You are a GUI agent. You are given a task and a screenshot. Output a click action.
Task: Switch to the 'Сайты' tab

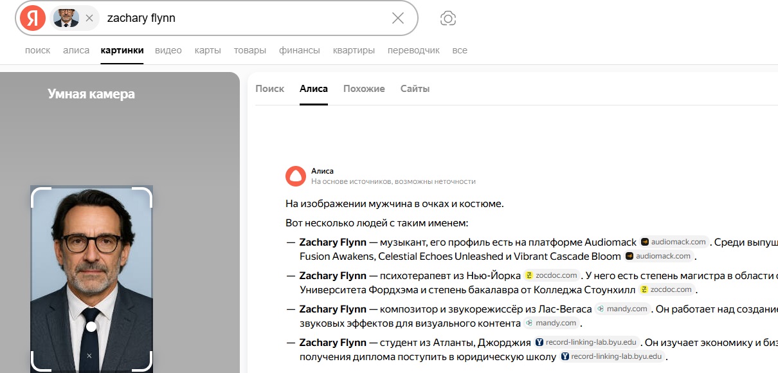click(415, 89)
